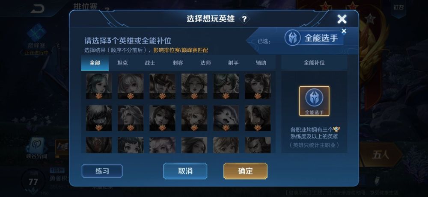Click the 全能选手 icon in selected banner
The height and width of the screenshot is (197, 428).
[293, 38]
